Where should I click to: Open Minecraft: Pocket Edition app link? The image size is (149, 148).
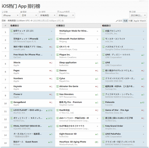click(x=72, y=39)
